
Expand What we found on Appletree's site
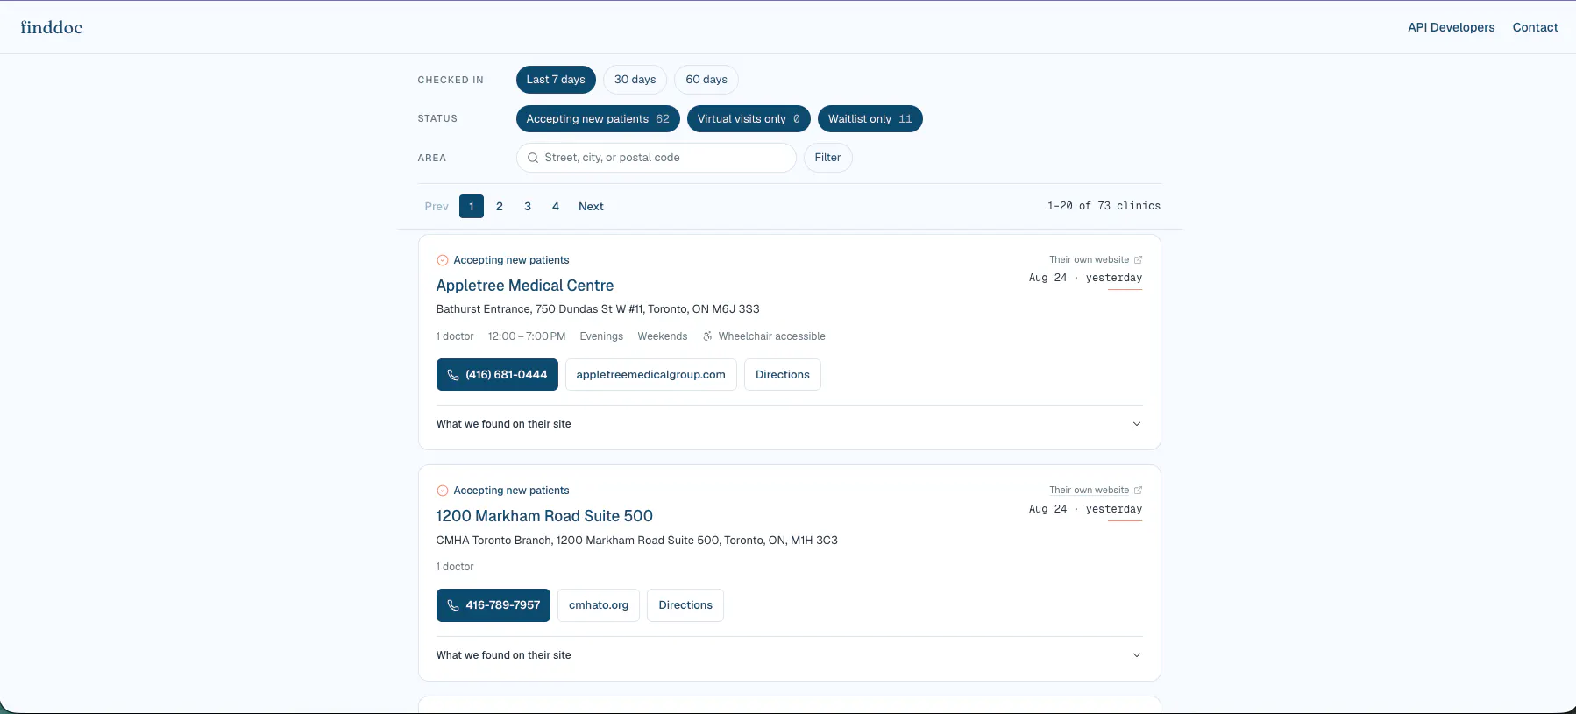point(790,424)
